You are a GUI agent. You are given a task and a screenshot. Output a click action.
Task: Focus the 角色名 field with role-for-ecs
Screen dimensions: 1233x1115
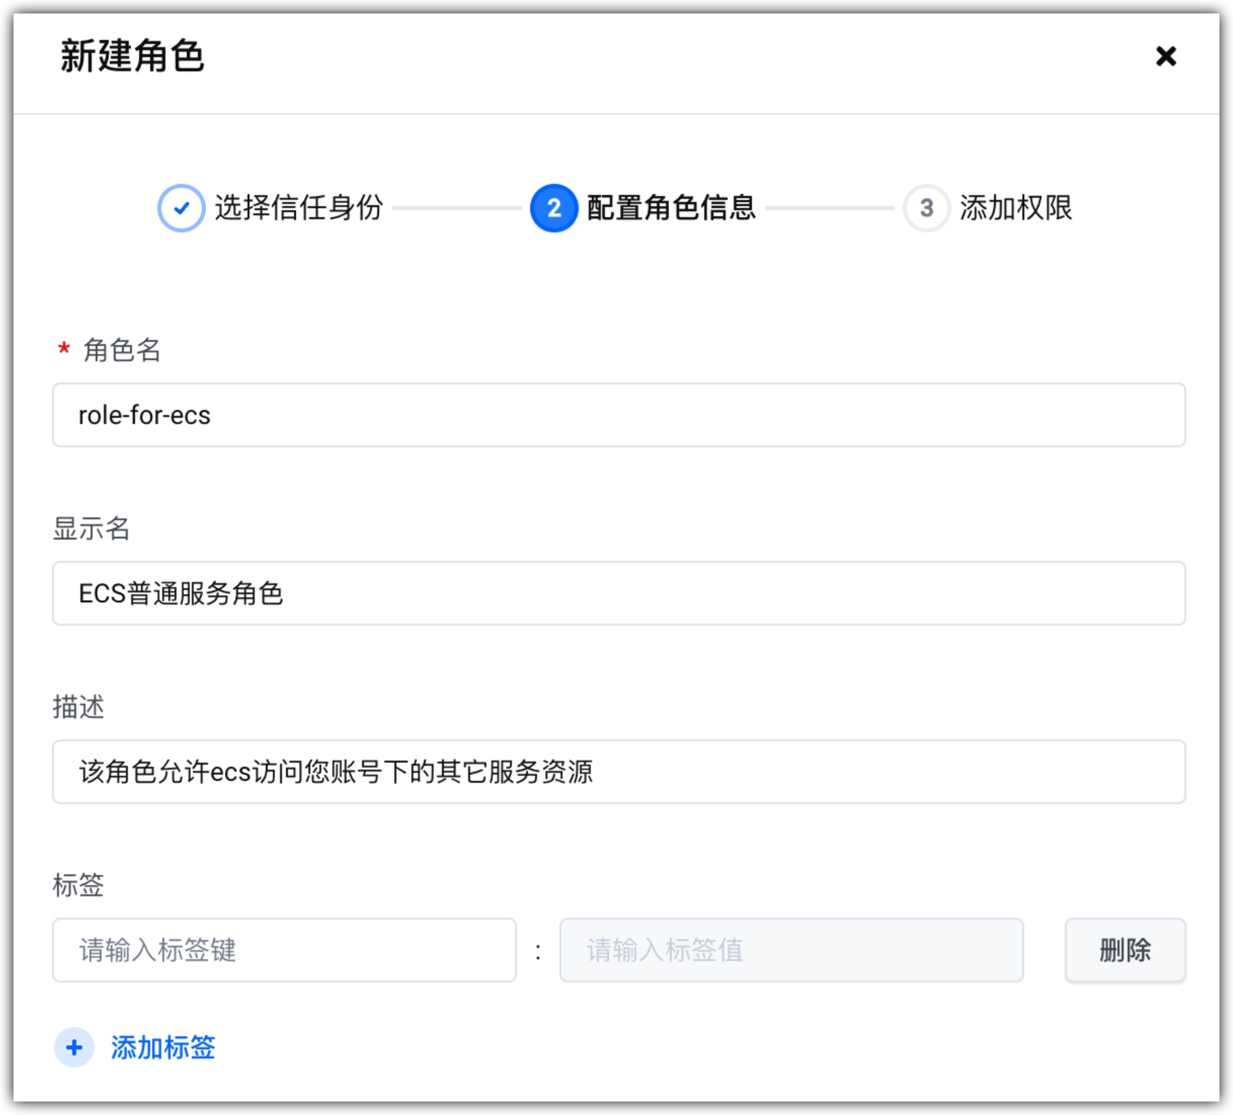[x=619, y=415]
